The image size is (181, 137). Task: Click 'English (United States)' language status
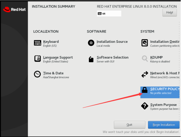coord(56,62)
